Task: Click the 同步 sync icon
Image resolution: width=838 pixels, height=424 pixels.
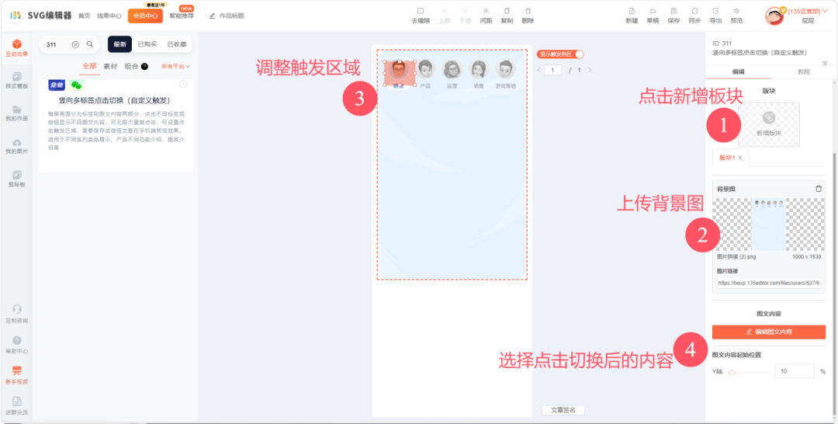Action: [x=694, y=16]
